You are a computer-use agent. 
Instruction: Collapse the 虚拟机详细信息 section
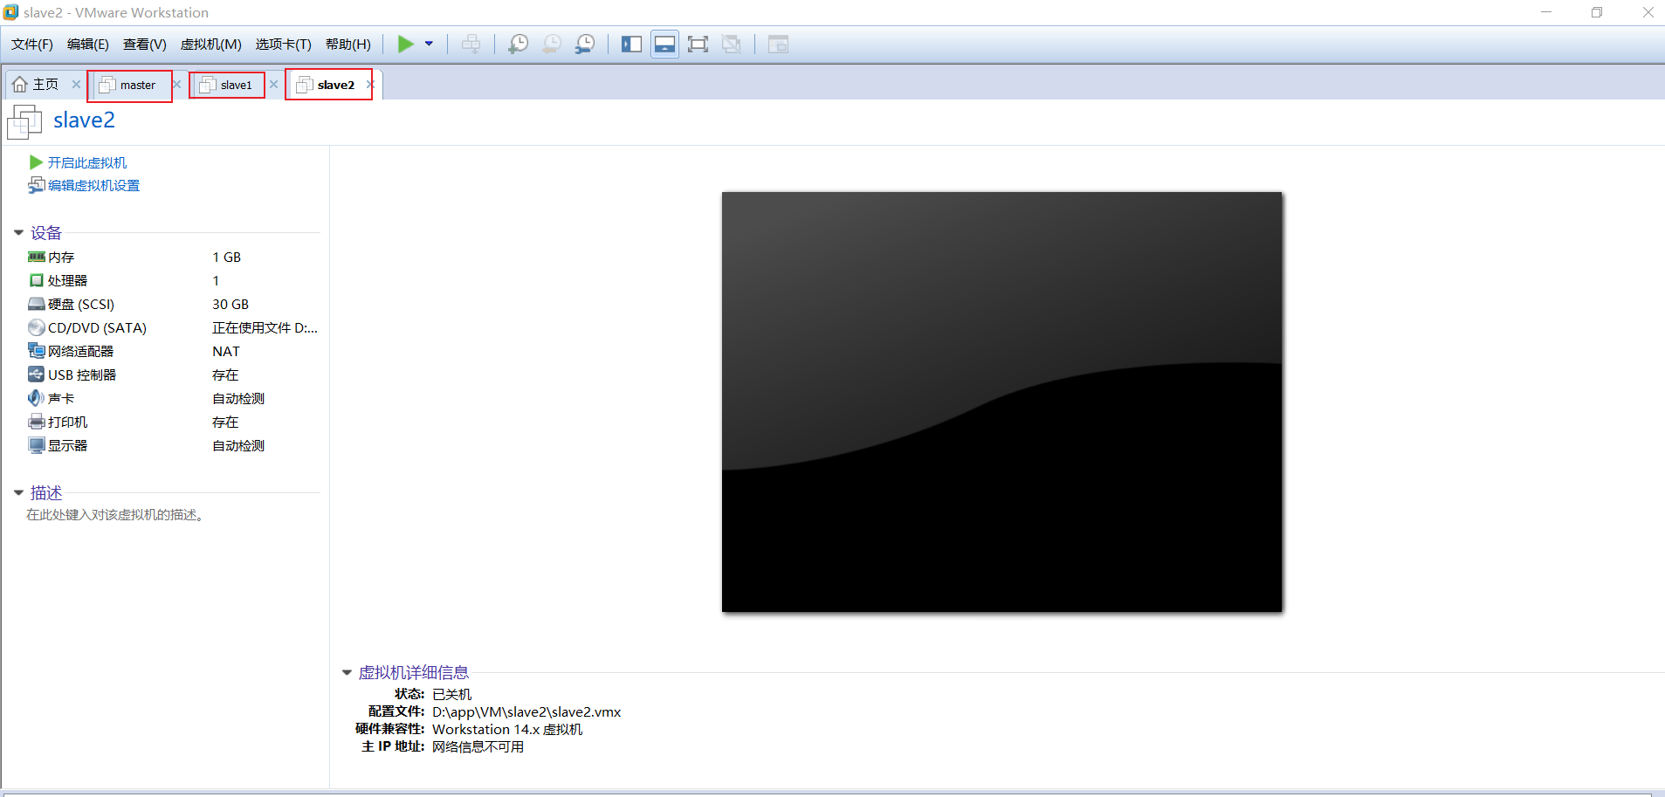pos(347,673)
